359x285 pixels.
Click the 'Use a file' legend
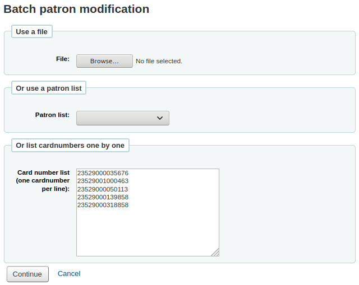click(x=32, y=31)
